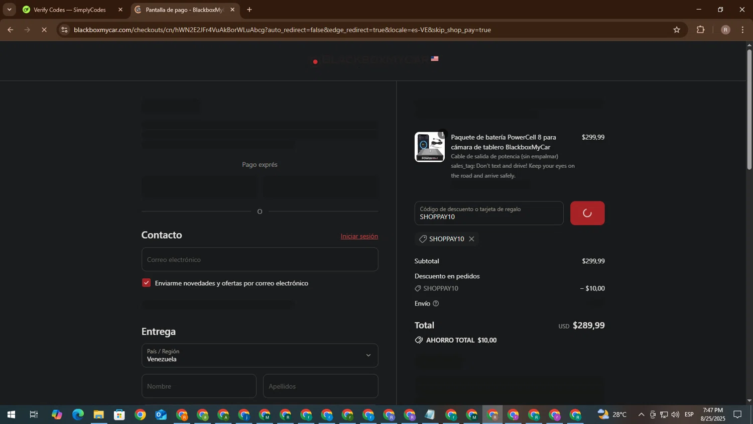Viewport: 753px width, 424px height.
Task: Open network settings tray icon
Action: point(664,414)
